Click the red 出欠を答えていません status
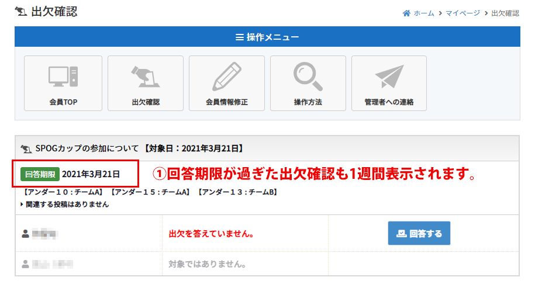 coord(210,234)
